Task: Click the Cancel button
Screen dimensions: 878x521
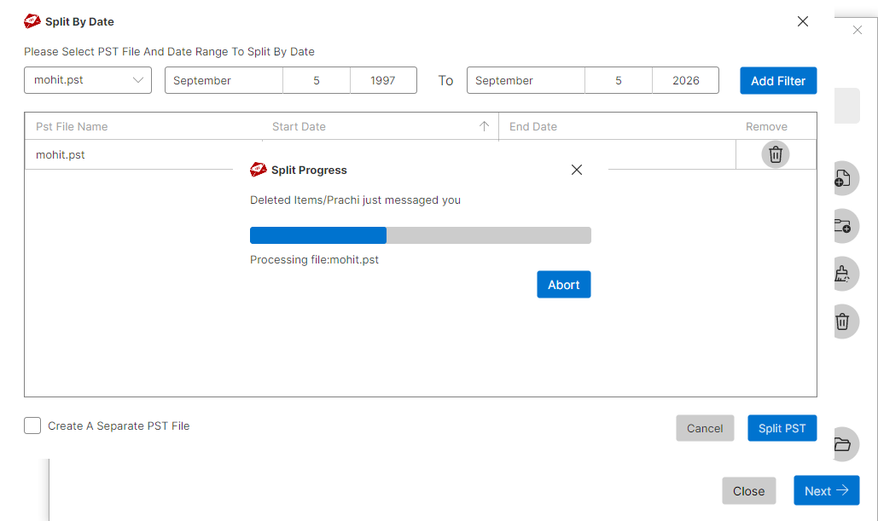Action: click(705, 428)
